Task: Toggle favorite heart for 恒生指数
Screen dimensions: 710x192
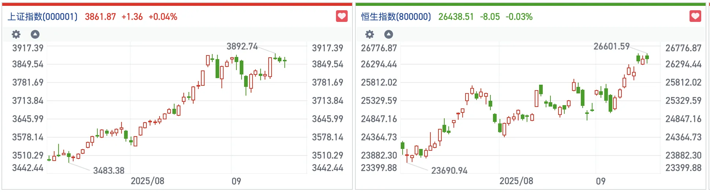Action: pyautogui.click(x=695, y=16)
